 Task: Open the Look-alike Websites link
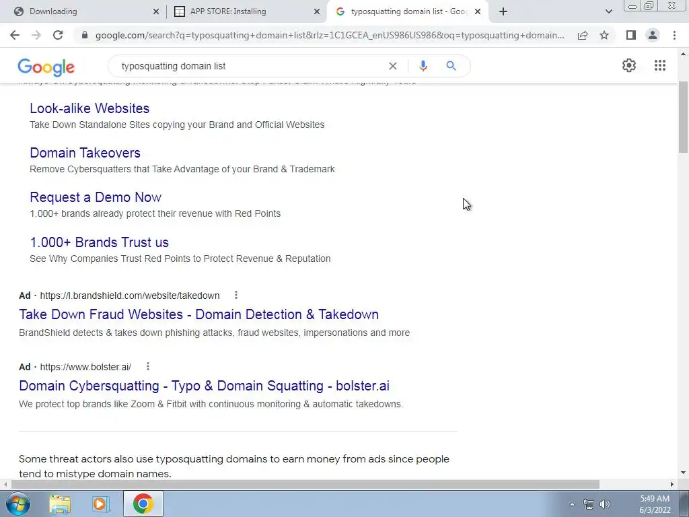(x=89, y=108)
